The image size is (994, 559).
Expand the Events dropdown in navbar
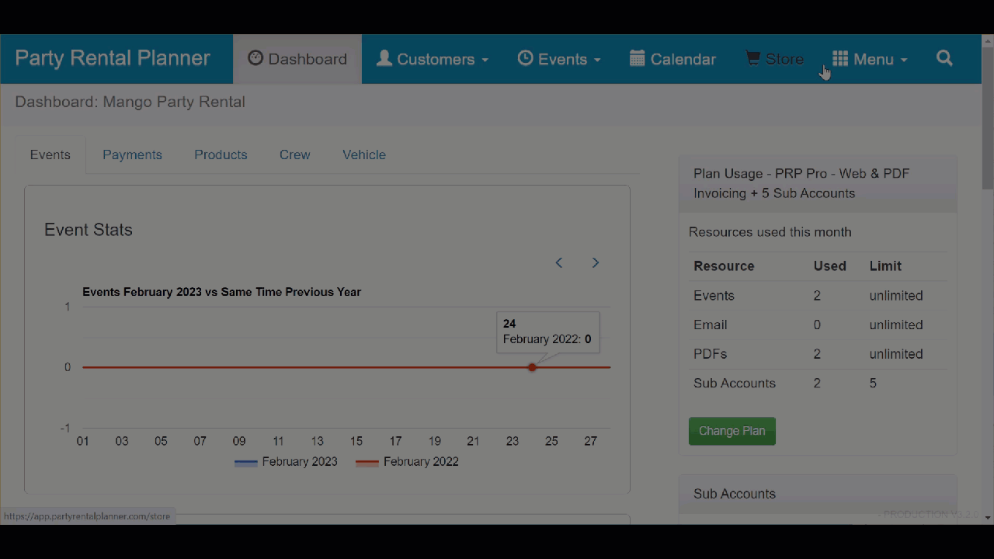[x=559, y=59]
